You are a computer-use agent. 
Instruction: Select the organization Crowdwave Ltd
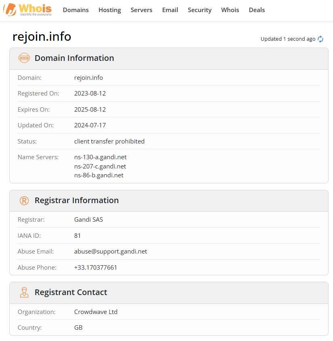coord(96,312)
